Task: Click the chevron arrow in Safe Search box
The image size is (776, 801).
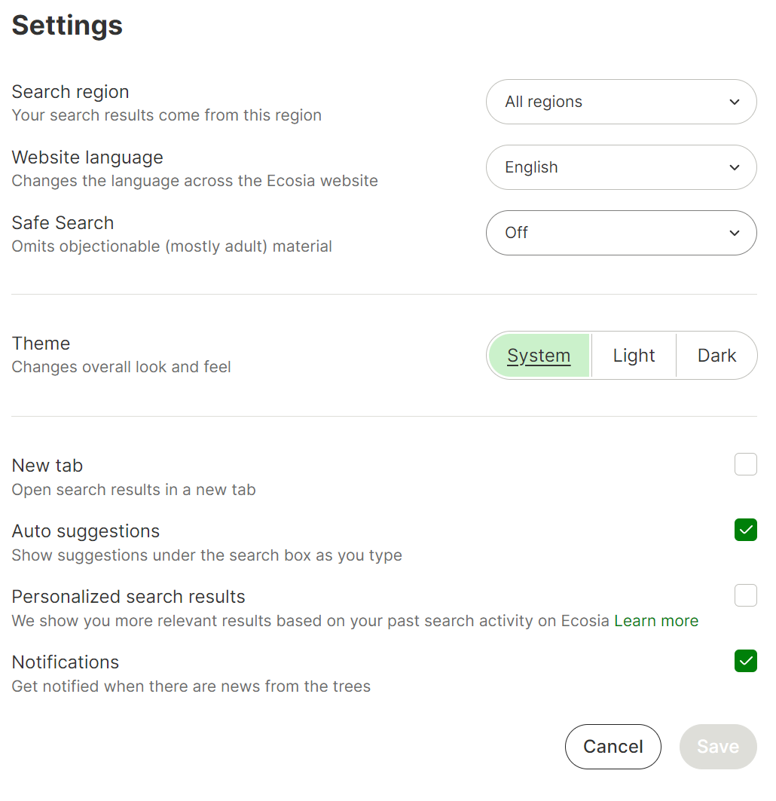Action: [x=735, y=234]
